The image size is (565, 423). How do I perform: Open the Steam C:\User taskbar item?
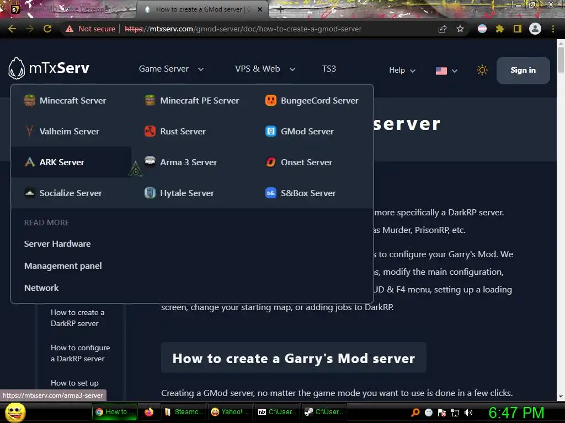323,412
